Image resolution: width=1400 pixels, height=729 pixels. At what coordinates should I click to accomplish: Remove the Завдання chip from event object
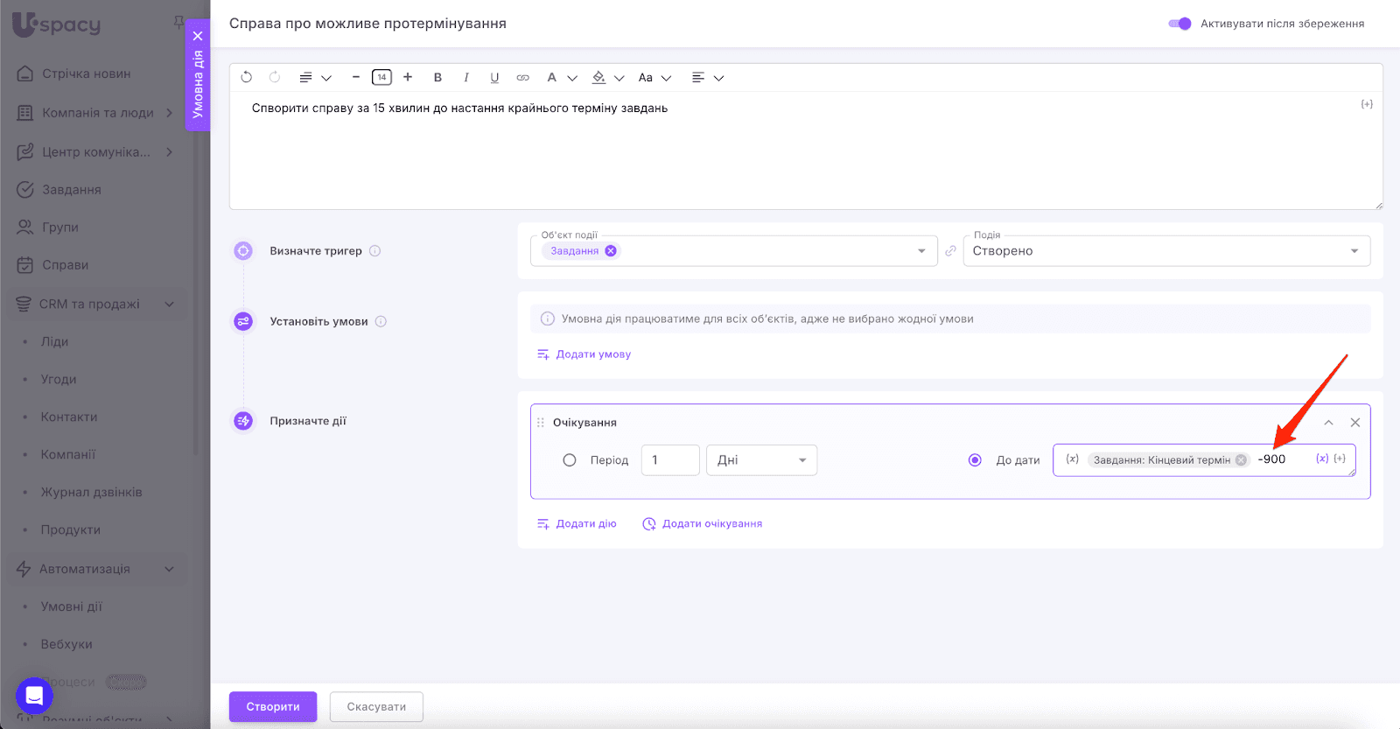[x=611, y=251]
